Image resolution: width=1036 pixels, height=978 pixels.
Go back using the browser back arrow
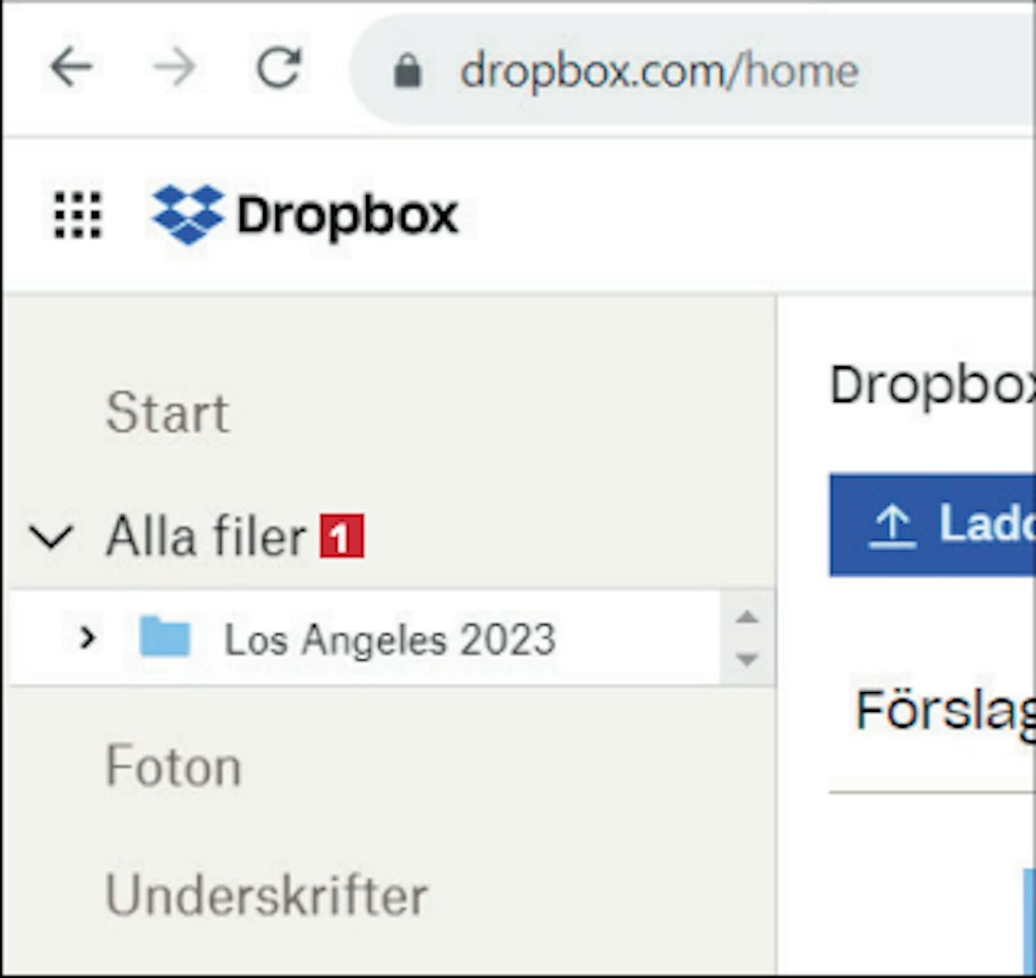point(71,68)
